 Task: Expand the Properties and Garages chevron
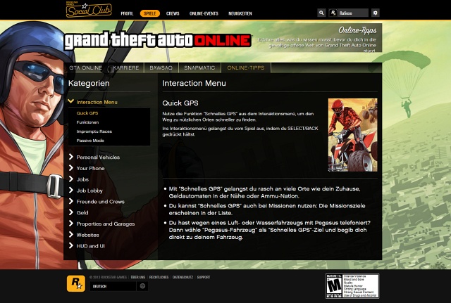70,224
